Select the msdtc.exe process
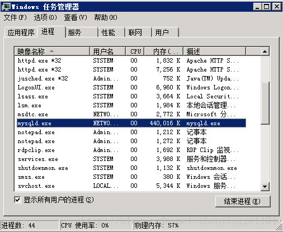The image size is (283, 232). [131, 114]
